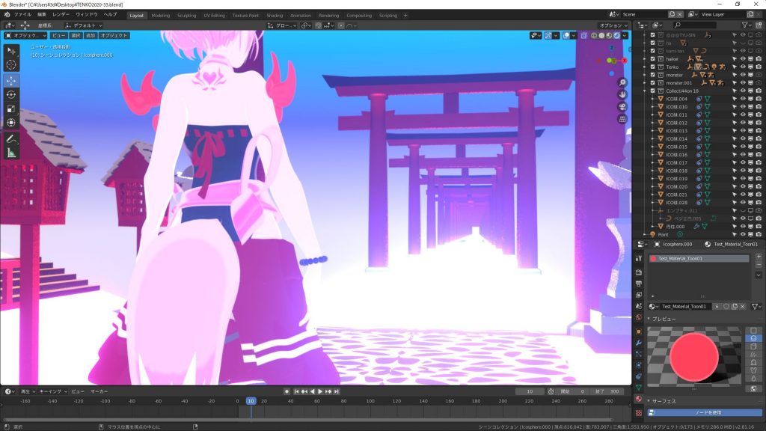
Task: Collapse the Collecti44on 18 collection
Action: pyautogui.click(x=645, y=91)
